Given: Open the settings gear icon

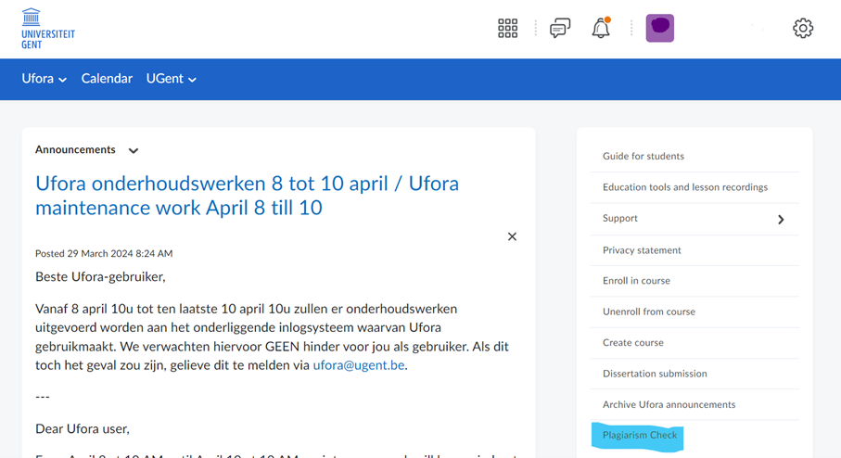Looking at the screenshot, I should 803,28.
